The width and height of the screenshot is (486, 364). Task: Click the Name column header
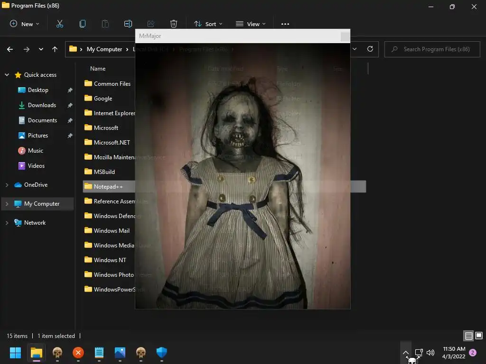click(x=98, y=69)
